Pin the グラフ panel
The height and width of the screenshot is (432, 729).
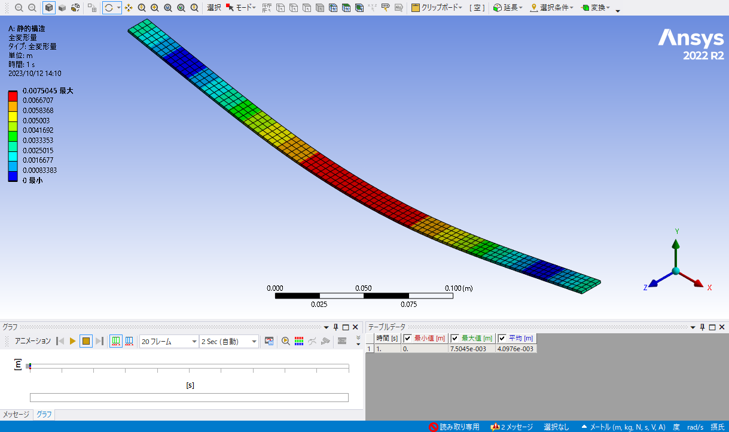336,327
